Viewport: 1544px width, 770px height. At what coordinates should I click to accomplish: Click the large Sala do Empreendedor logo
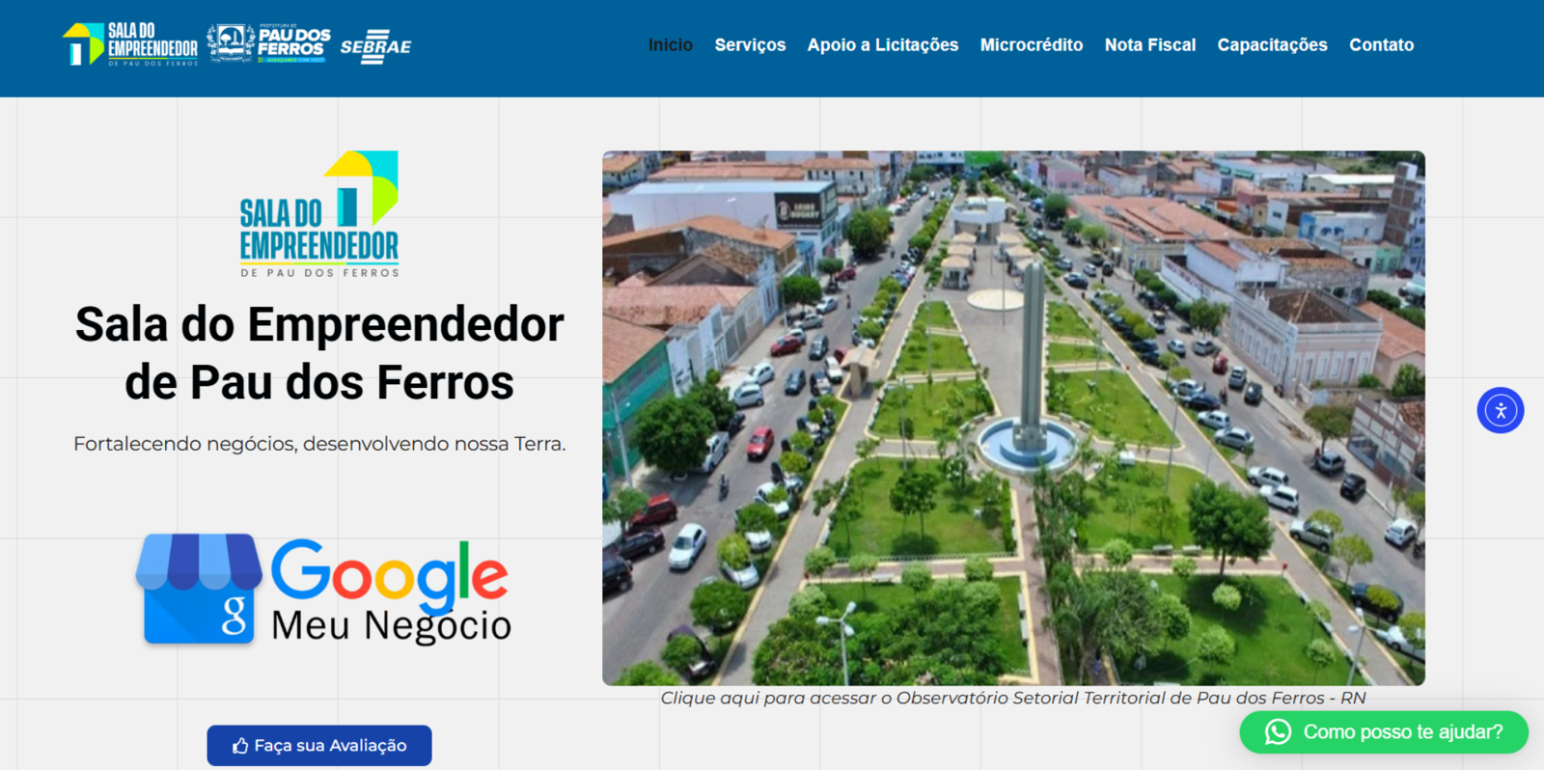(x=319, y=214)
